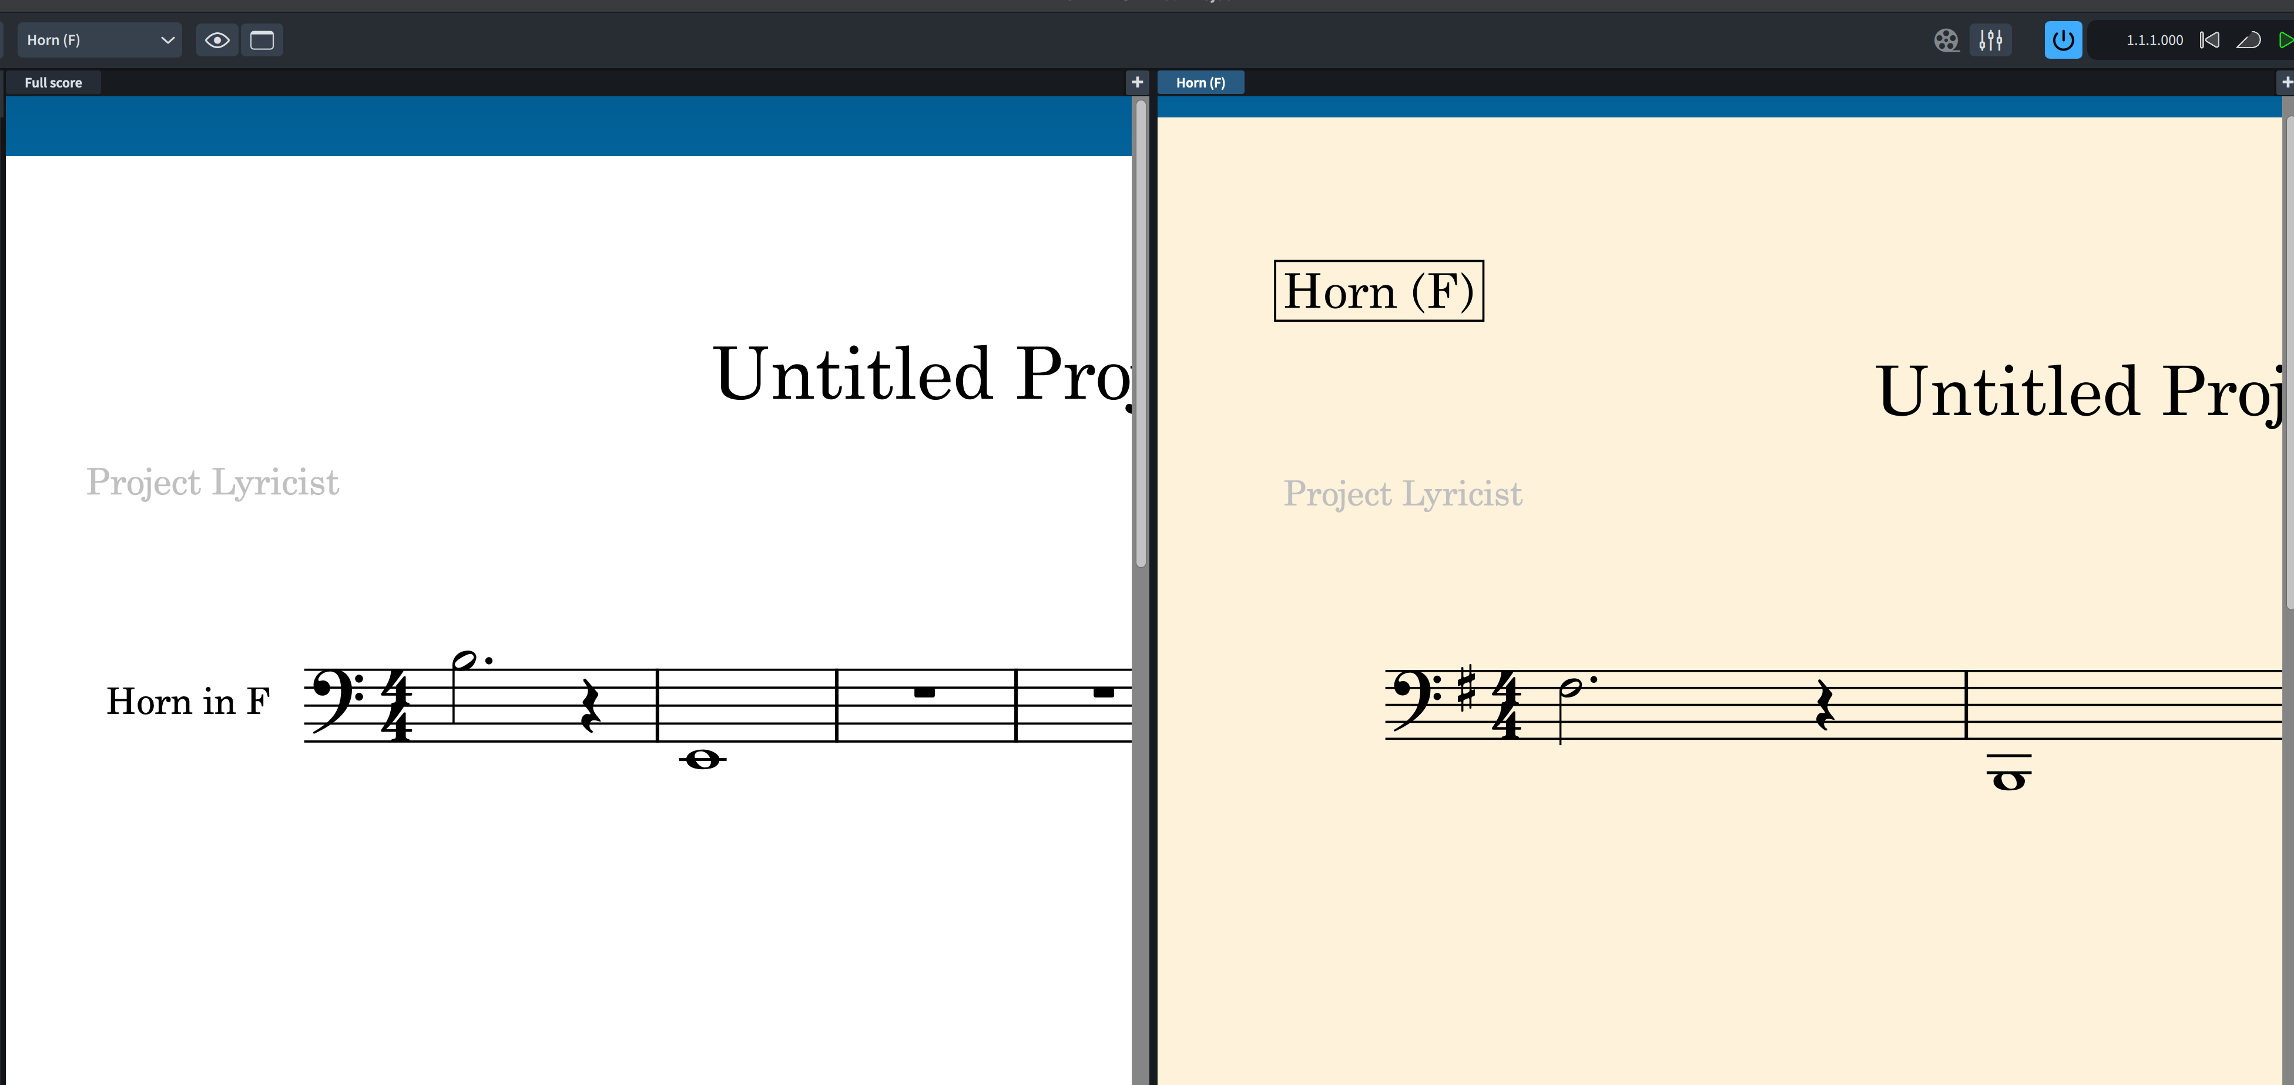The width and height of the screenshot is (2294, 1085).
Task: Rewind to beginning of the flow
Action: click(2209, 40)
